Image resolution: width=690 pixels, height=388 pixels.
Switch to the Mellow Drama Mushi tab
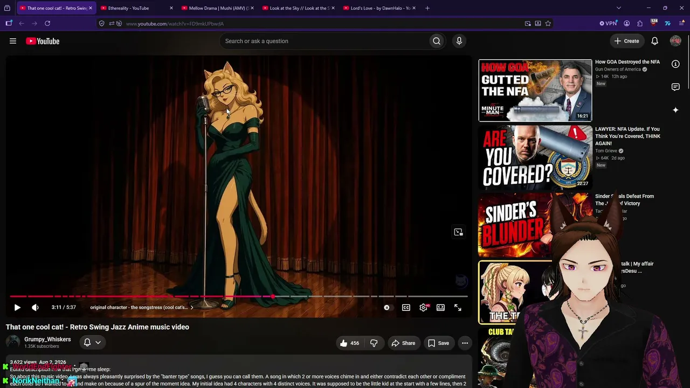tap(216, 8)
